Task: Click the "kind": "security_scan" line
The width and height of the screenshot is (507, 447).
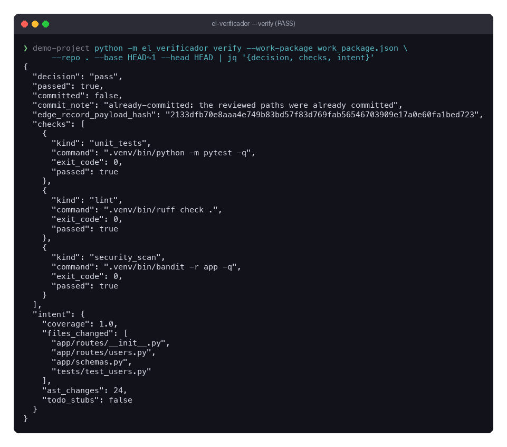Action: (x=108, y=257)
